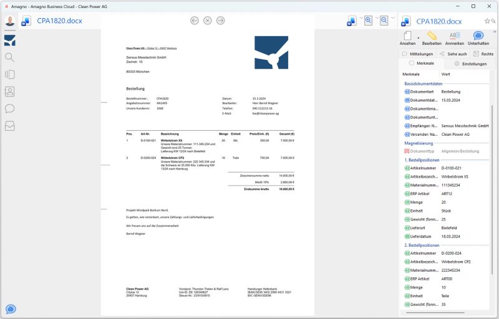Open the Amagno assistant icon at sidebar bottom
Screen dimensions: 499x319
[11, 309]
